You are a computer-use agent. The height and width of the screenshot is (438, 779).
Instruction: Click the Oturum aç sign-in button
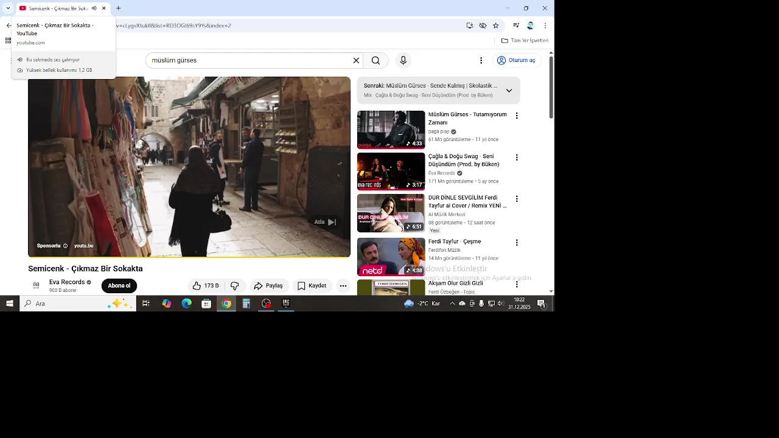(516, 60)
